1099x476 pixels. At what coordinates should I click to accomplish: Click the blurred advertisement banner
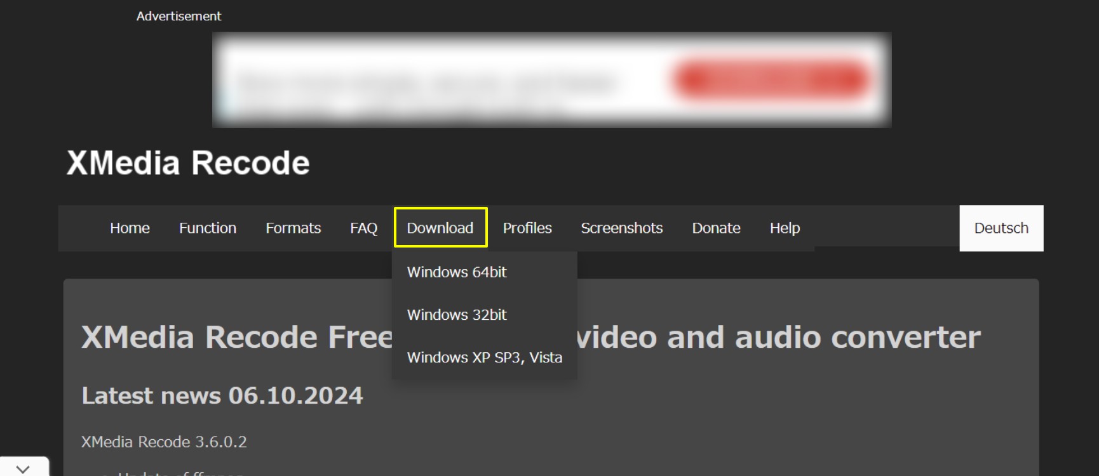pos(551,80)
